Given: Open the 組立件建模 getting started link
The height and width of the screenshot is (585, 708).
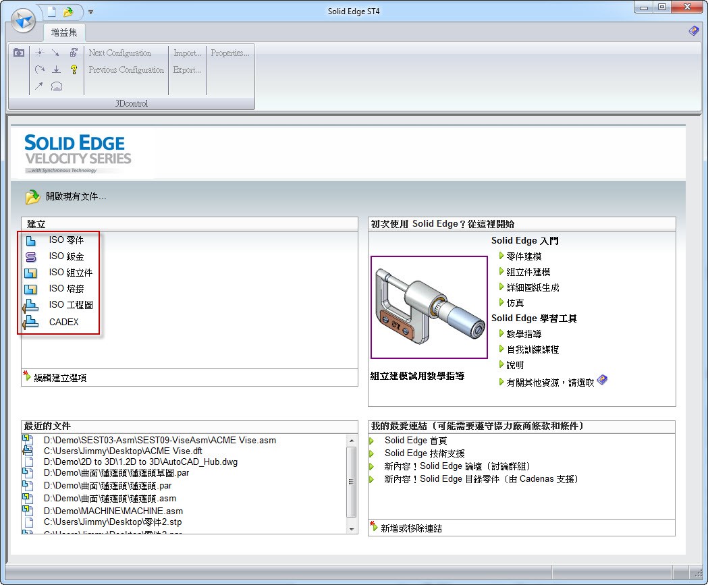Looking at the screenshot, I should [528, 272].
